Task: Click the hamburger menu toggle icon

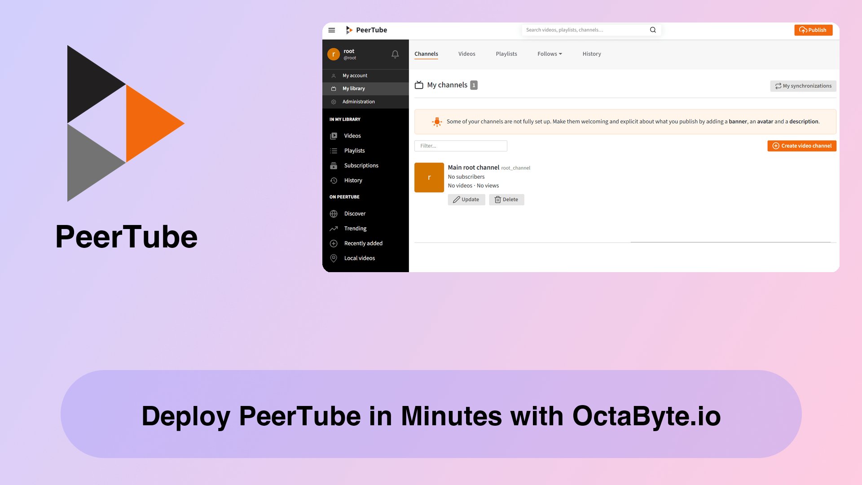Action: (x=332, y=30)
